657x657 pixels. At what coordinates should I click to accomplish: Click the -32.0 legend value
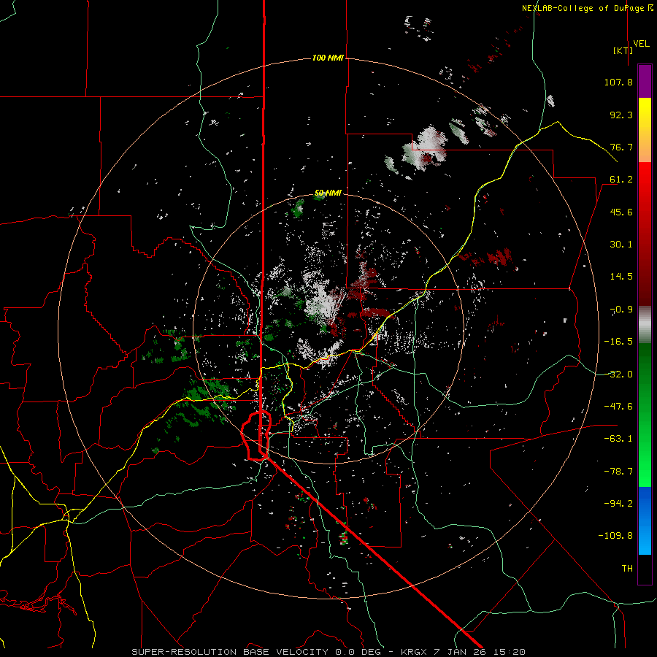pyautogui.click(x=618, y=374)
